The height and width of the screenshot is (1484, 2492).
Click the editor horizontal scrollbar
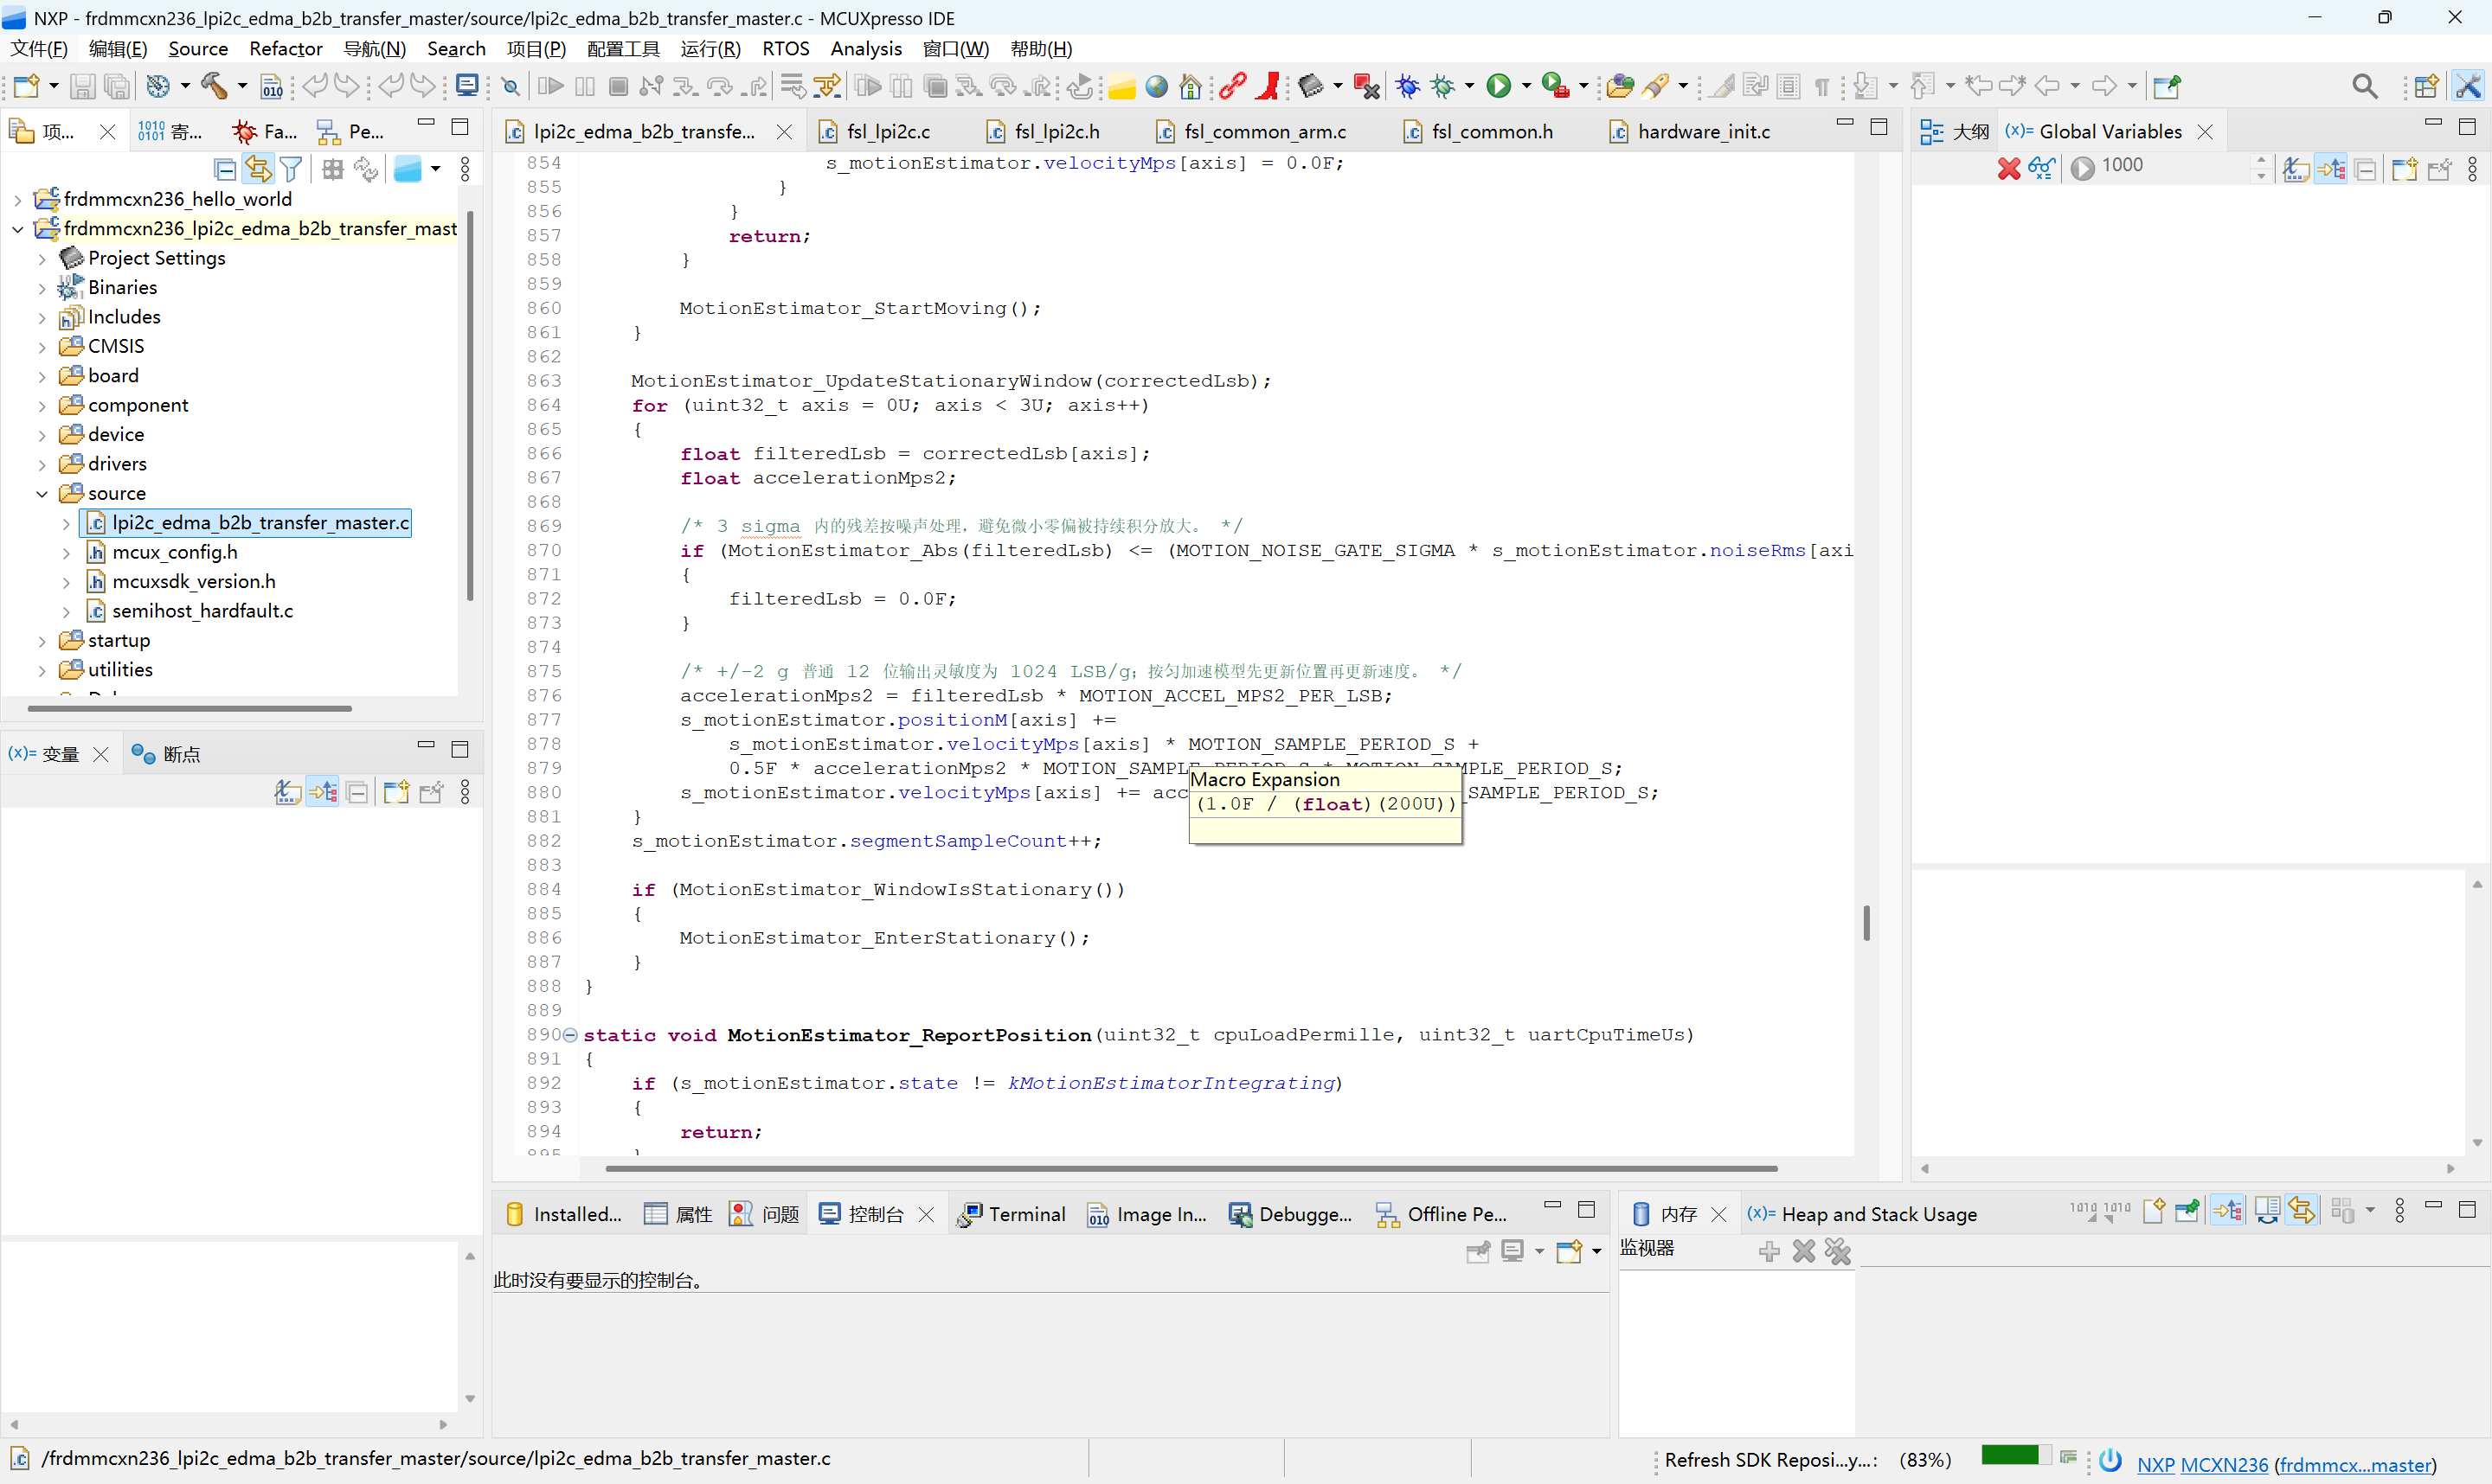click(1191, 1168)
